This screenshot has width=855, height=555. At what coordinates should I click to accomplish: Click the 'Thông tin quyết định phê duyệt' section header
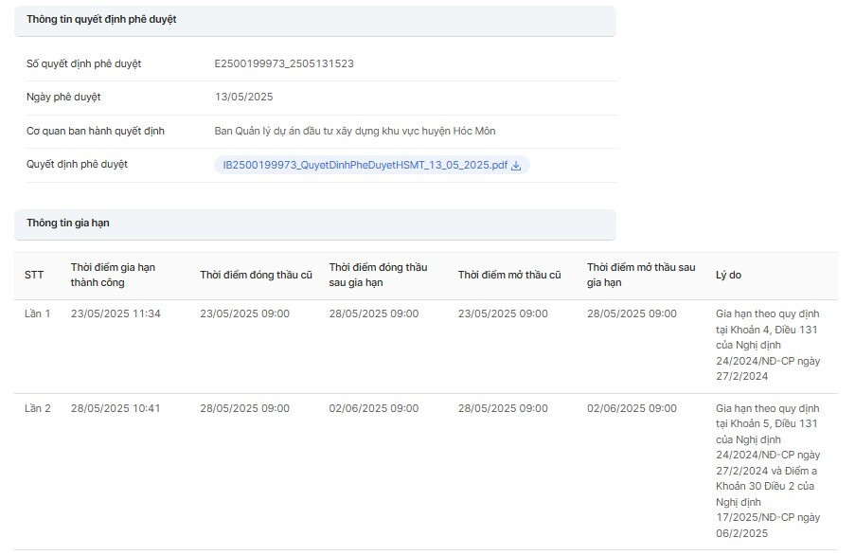(x=101, y=20)
